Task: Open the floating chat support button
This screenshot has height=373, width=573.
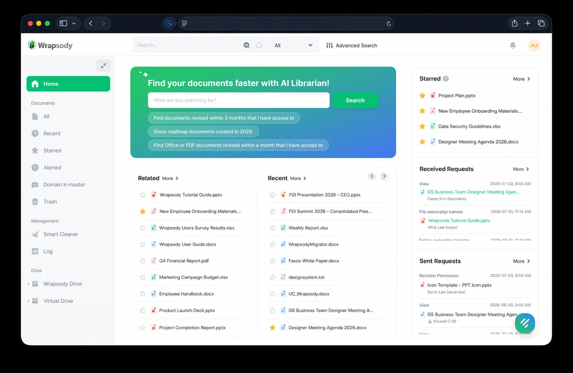Action: [x=525, y=323]
